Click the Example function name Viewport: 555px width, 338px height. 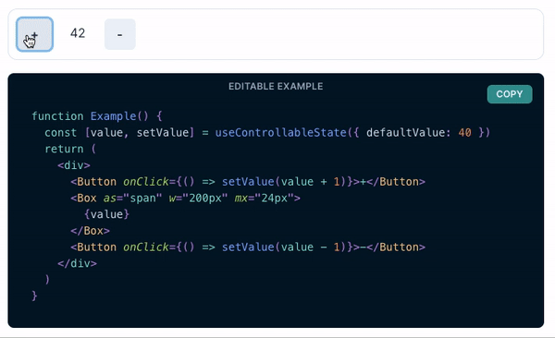click(x=113, y=116)
